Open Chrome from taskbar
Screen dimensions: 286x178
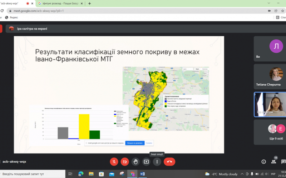pos(132,174)
